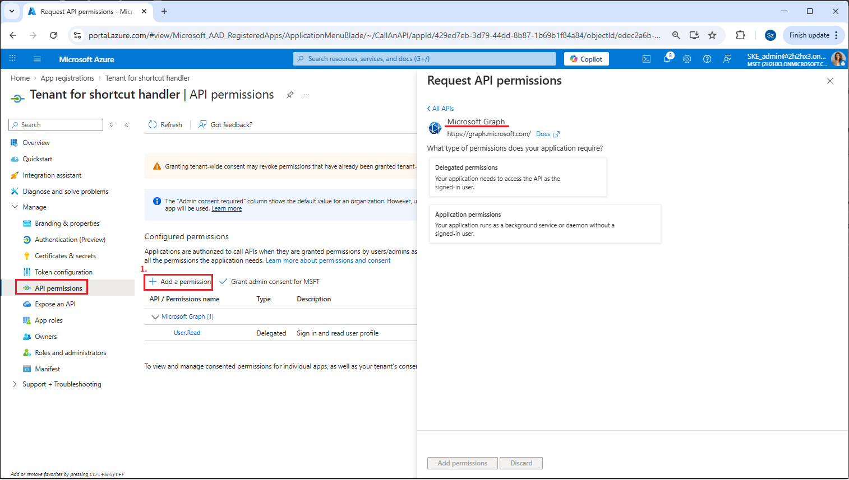The image size is (849, 480).
Task: Choose Application permissions card
Action: [545, 224]
